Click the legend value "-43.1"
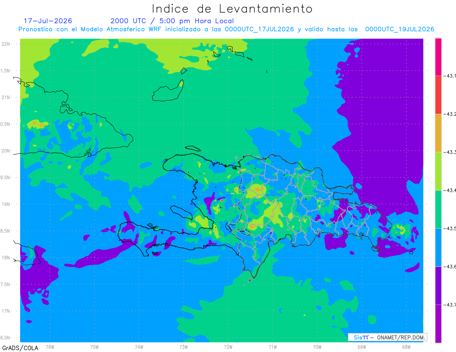Viewport: 456px width, 352px height. tap(450, 76)
